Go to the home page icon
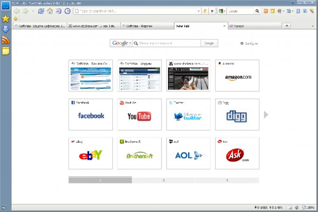 click(x=50, y=11)
